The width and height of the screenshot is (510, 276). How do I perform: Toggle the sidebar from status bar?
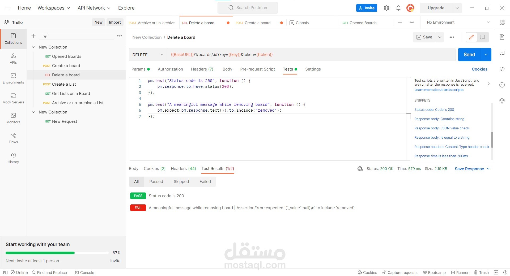[x=5, y=273]
